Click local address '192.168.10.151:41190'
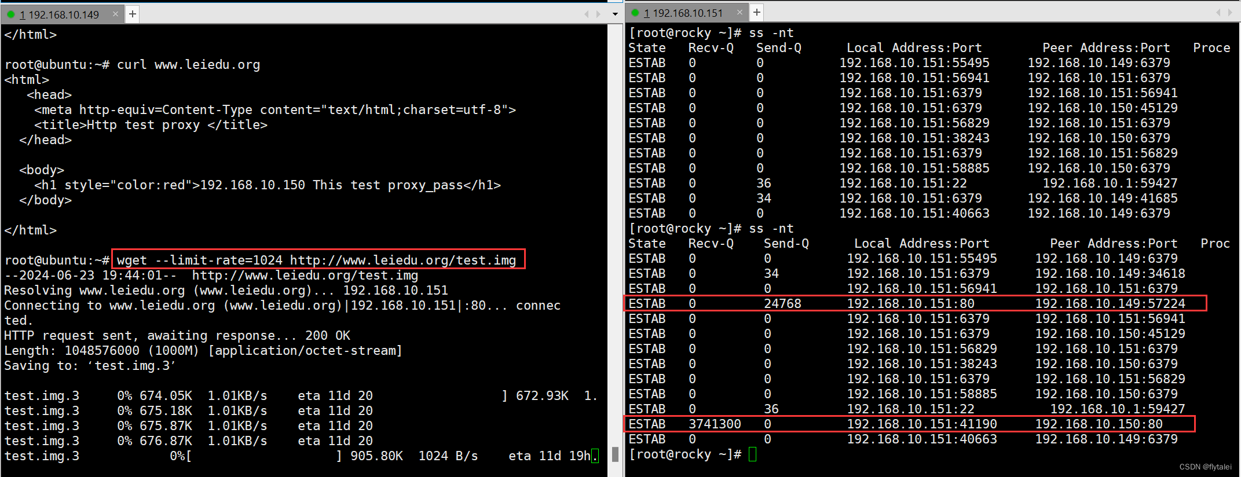The width and height of the screenshot is (1241, 477). click(x=922, y=424)
